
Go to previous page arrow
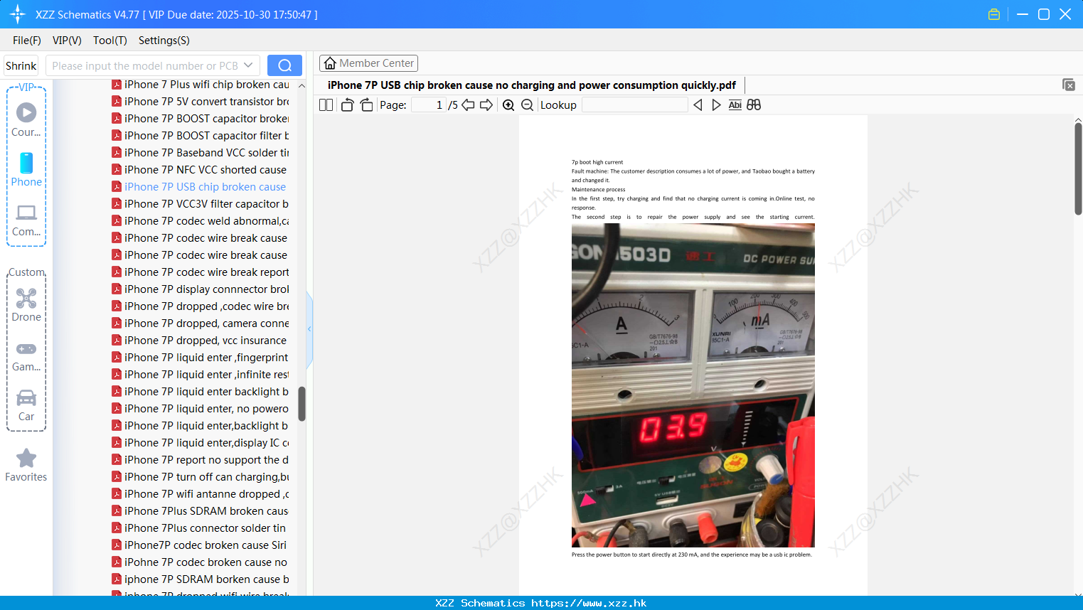click(468, 105)
